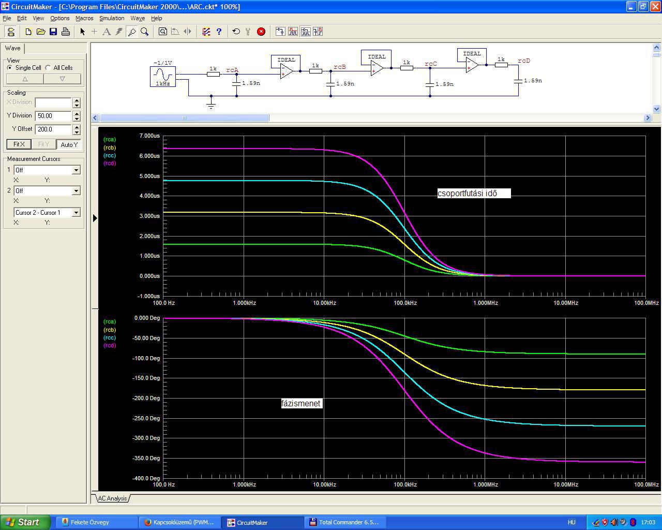662x530 pixels.
Task: Open the Help question mark icon
Action: [219, 32]
